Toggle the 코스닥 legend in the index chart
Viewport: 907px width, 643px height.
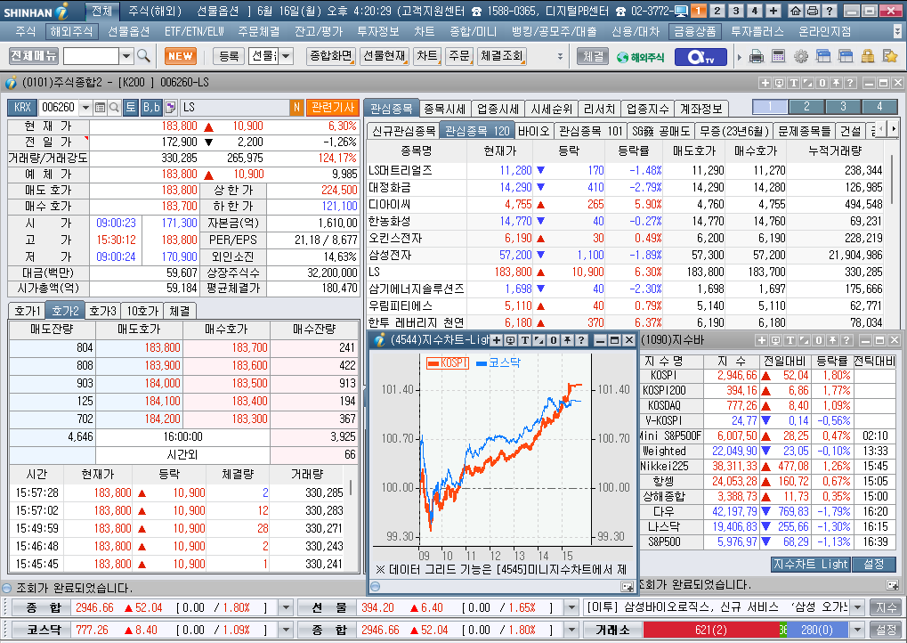(x=498, y=362)
